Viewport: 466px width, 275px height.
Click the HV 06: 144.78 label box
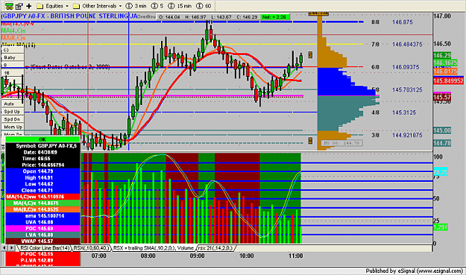[x=341, y=143]
